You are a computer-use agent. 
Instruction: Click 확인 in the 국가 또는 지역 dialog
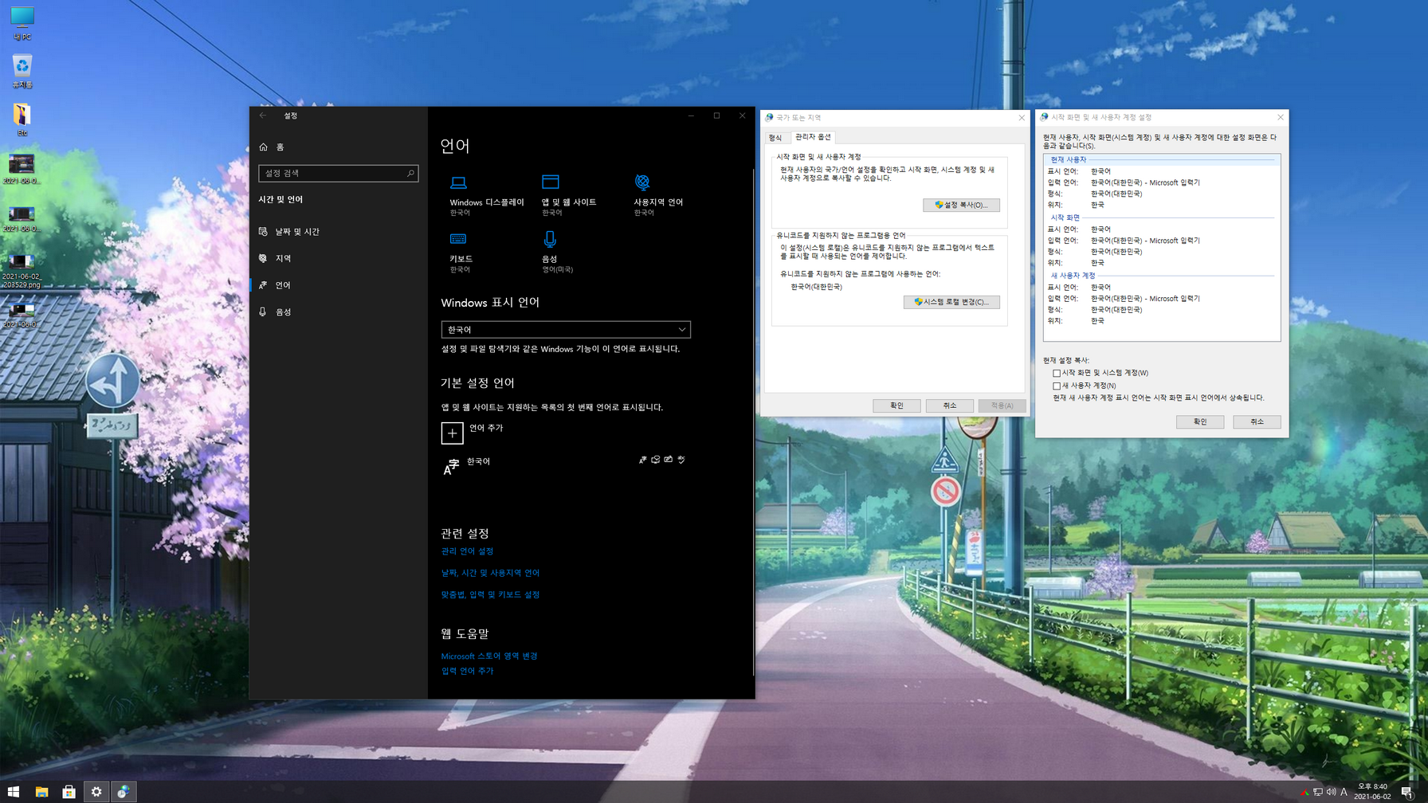896,405
